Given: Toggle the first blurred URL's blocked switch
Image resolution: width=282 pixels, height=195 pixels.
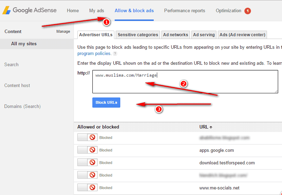Looking at the screenshot, I should (87, 137).
